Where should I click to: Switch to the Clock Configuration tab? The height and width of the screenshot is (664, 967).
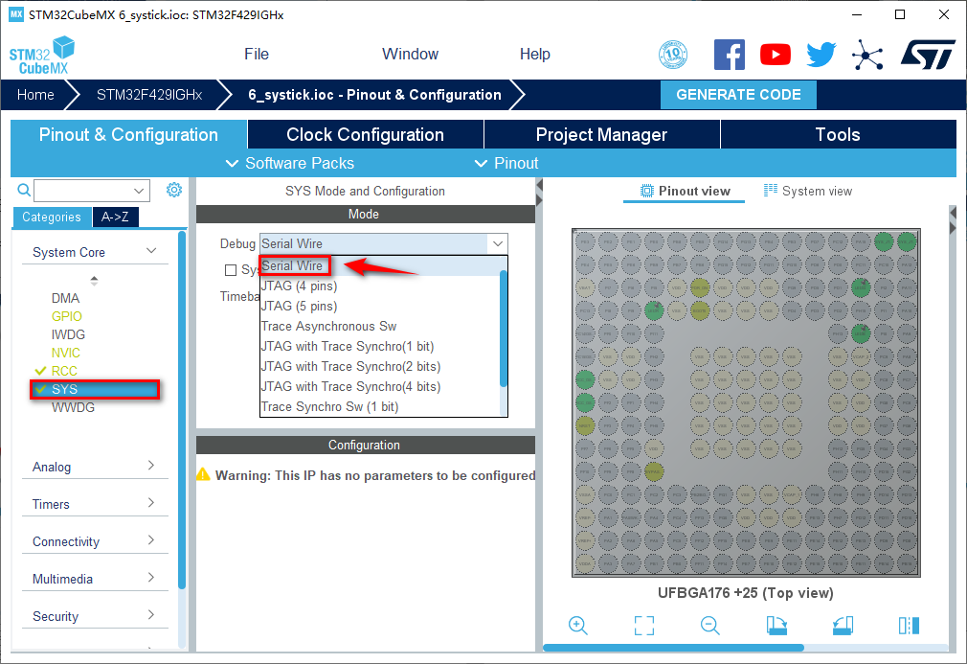tap(365, 135)
